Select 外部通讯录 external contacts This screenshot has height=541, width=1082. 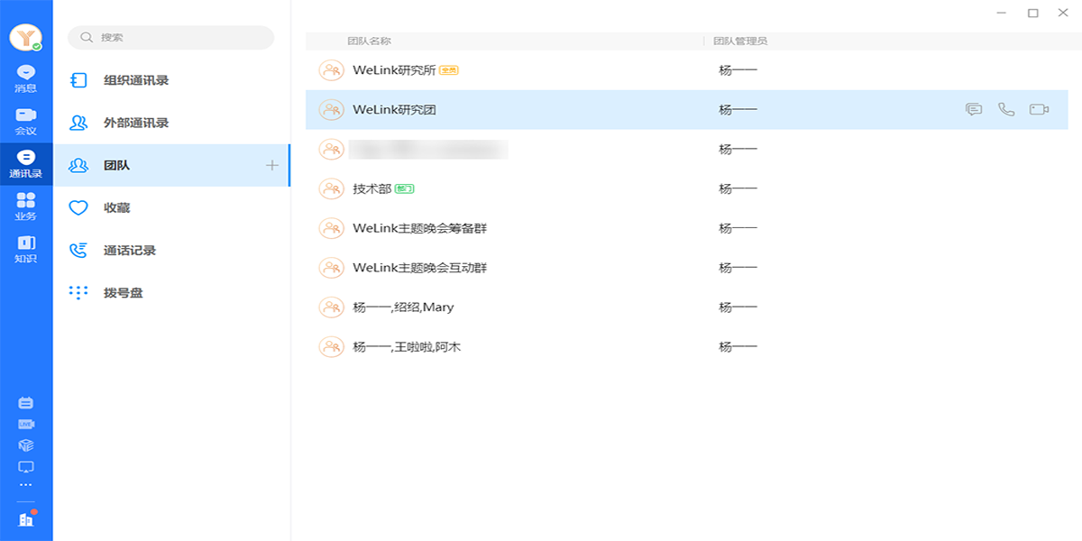(x=136, y=123)
